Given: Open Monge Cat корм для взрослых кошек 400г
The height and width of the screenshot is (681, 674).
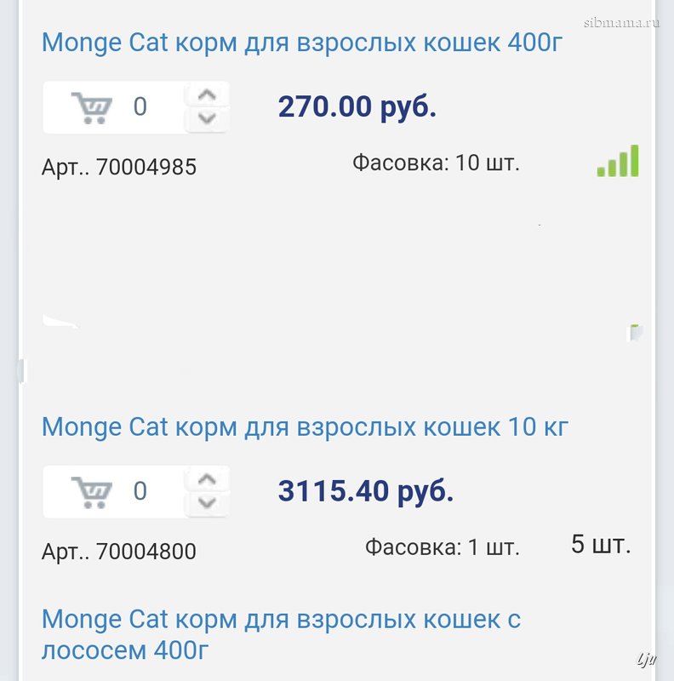Looking at the screenshot, I should click(x=302, y=42).
